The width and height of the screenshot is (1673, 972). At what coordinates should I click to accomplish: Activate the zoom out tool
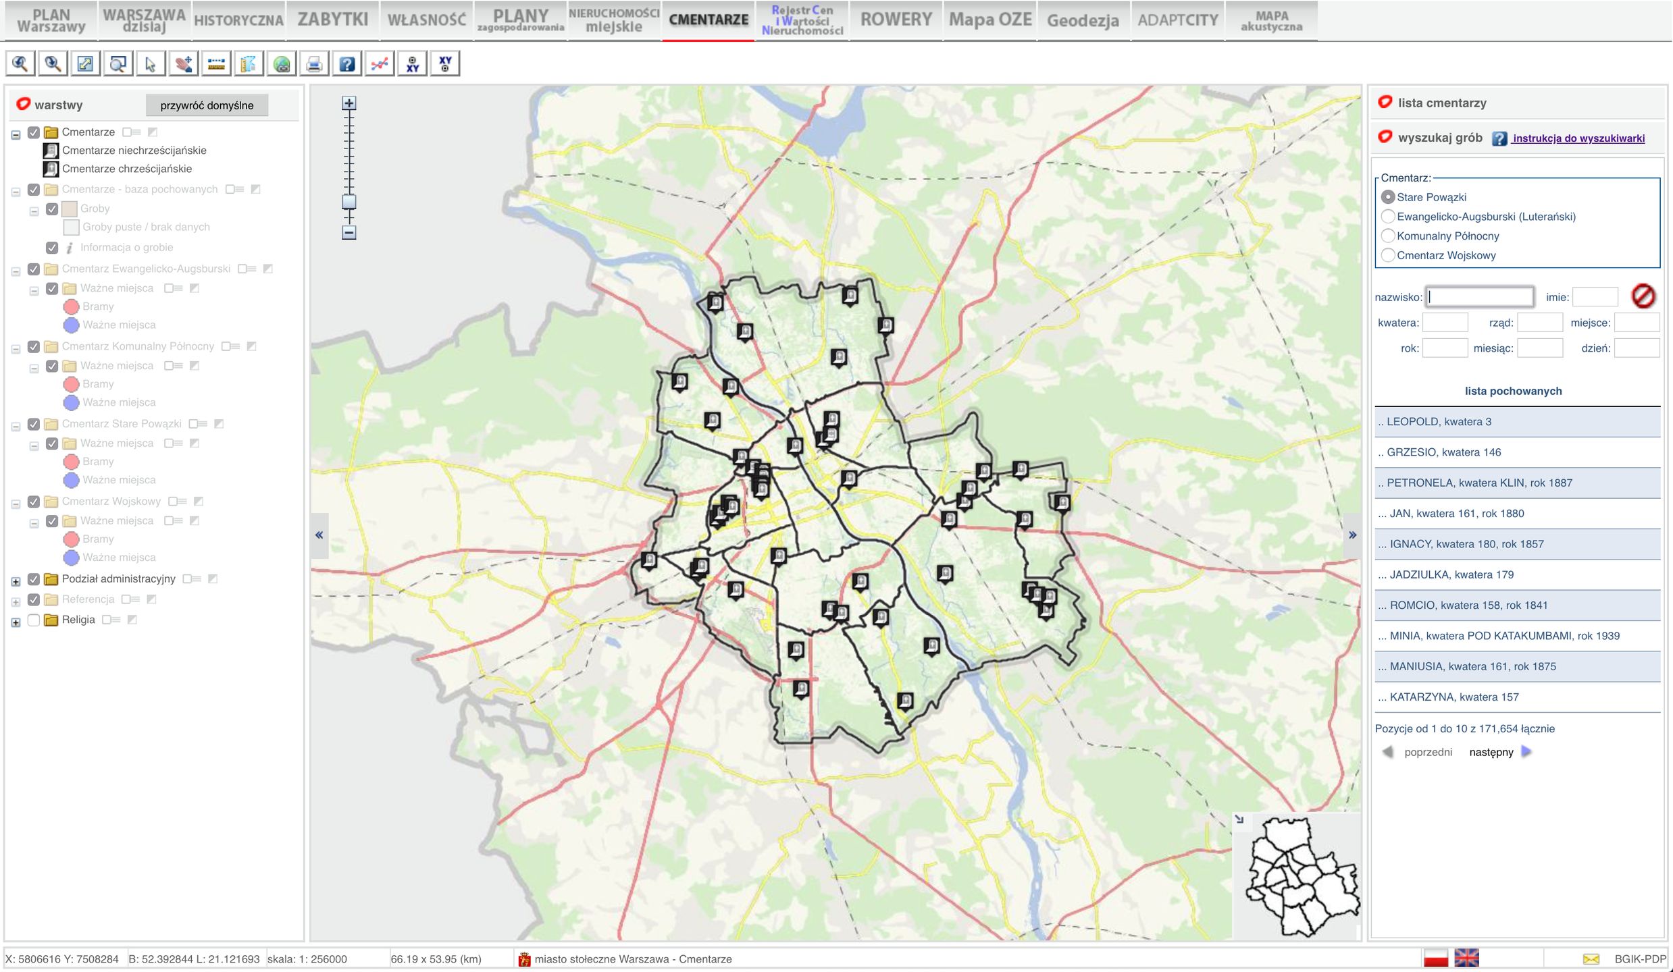[53, 64]
